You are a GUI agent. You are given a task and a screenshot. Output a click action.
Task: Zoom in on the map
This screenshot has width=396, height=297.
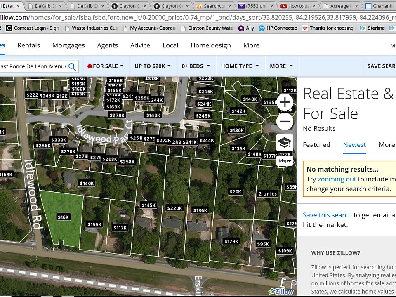pos(285,102)
